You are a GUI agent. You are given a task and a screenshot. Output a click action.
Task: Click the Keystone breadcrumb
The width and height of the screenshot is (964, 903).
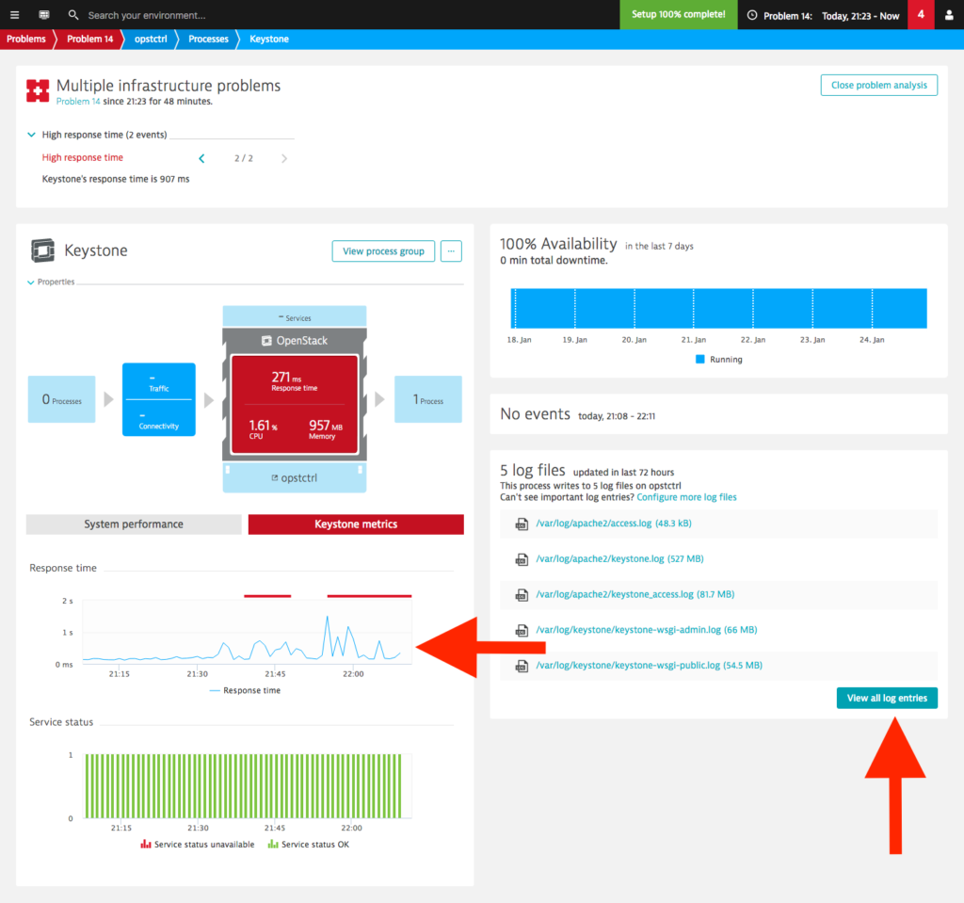[x=269, y=39]
